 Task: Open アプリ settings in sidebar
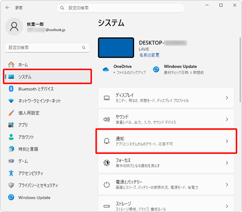47,125
